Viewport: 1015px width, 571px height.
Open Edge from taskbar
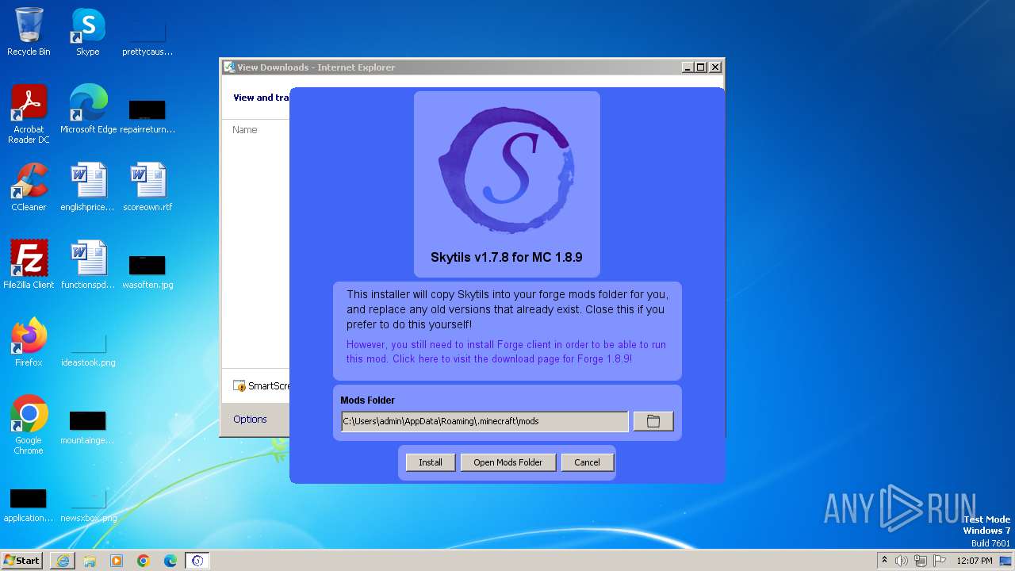[170, 561]
